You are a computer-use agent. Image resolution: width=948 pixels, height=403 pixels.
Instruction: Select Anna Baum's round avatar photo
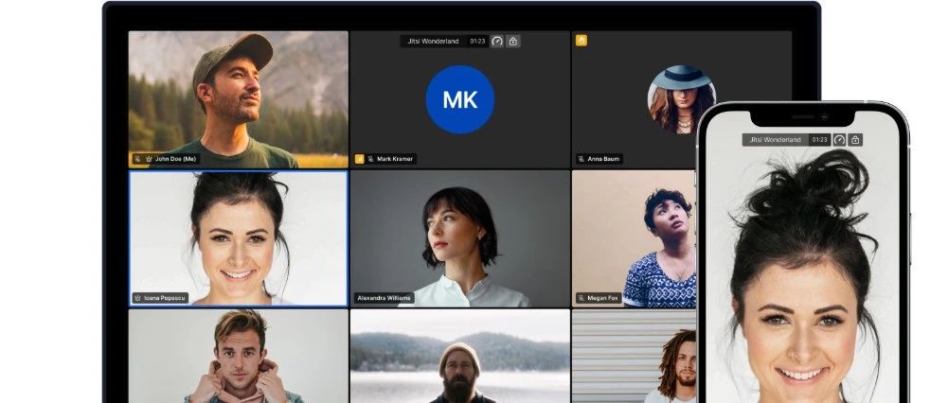[x=681, y=99]
